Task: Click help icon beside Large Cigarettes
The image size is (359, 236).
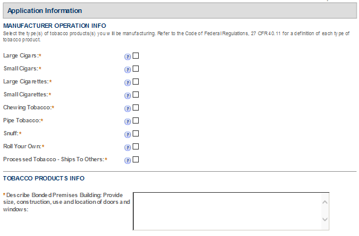Action: pos(128,83)
